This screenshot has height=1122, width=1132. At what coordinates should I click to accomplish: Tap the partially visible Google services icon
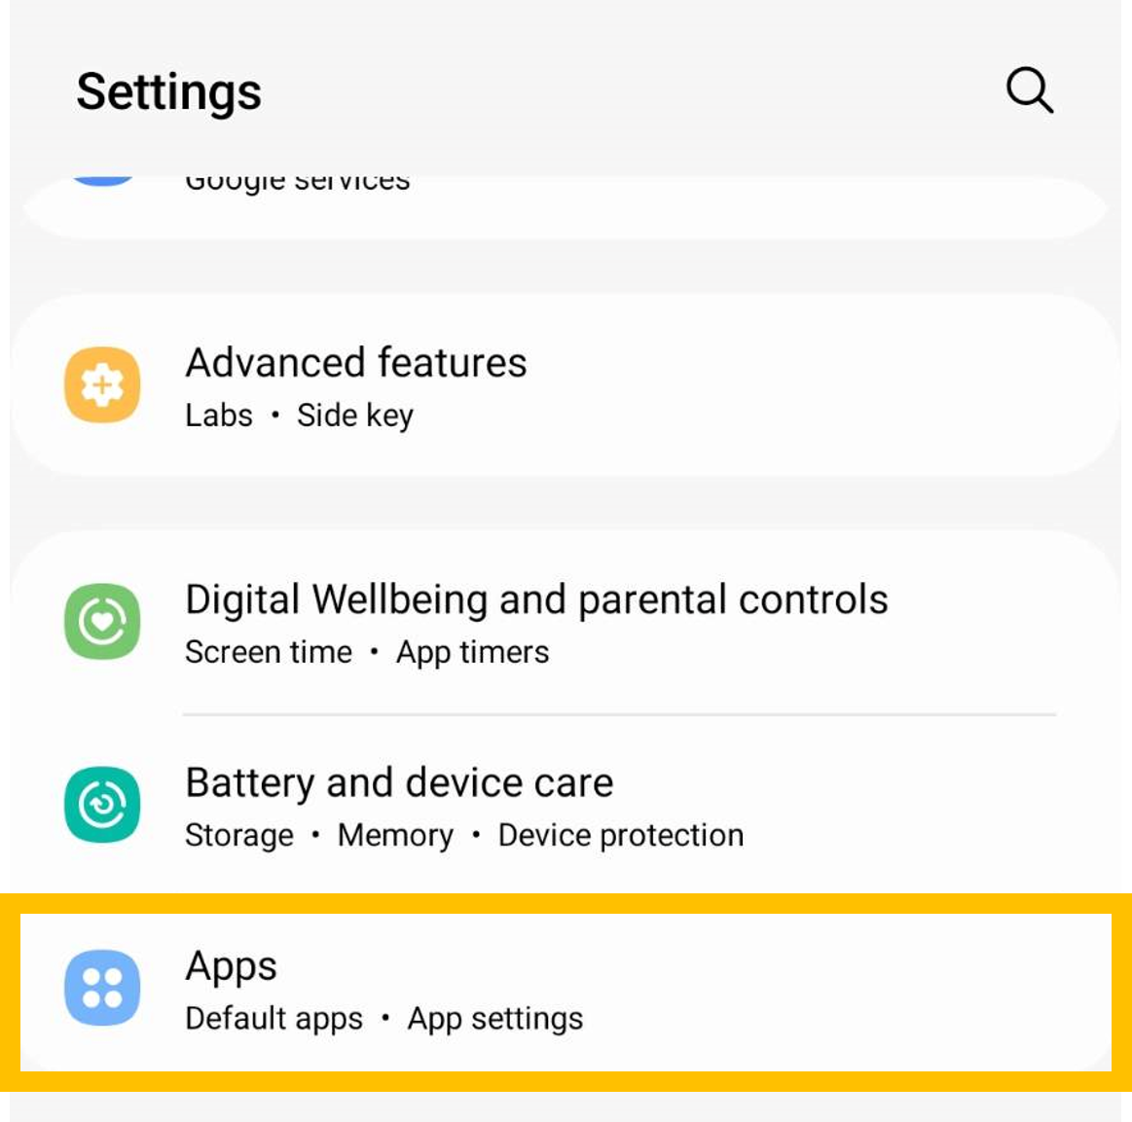pyautogui.click(x=102, y=180)
